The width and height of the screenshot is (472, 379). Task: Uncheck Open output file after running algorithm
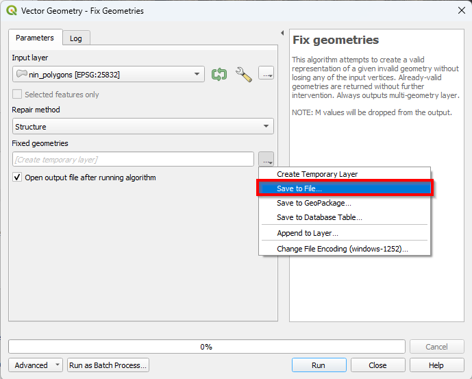point(18,178)
